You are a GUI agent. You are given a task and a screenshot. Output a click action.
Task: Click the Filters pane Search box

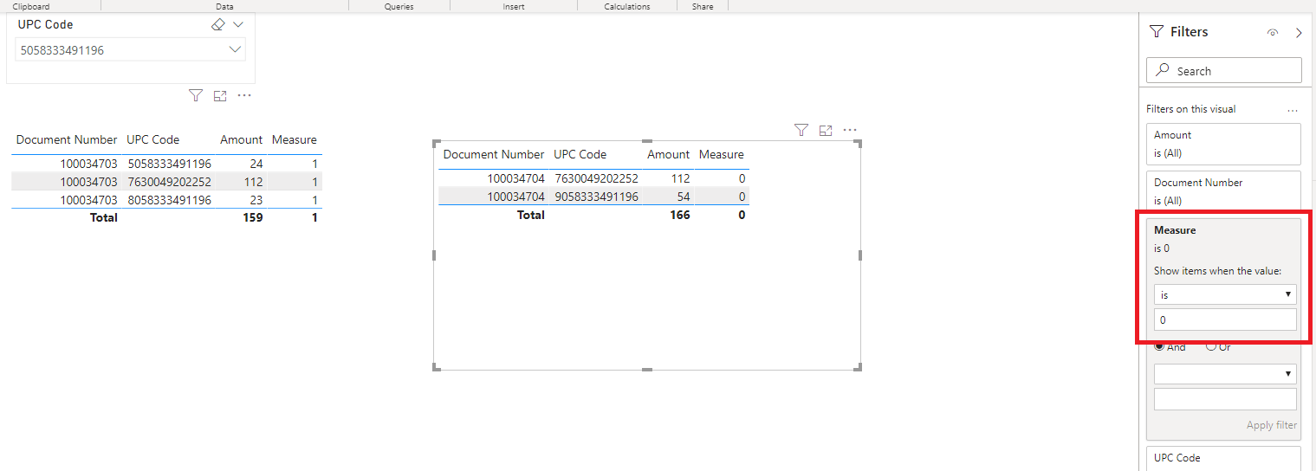(1223, 70)
